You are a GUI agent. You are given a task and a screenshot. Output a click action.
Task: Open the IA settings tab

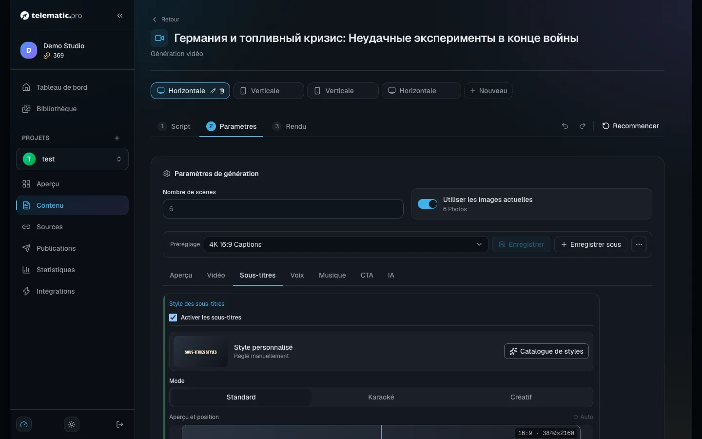coord(391,275)
